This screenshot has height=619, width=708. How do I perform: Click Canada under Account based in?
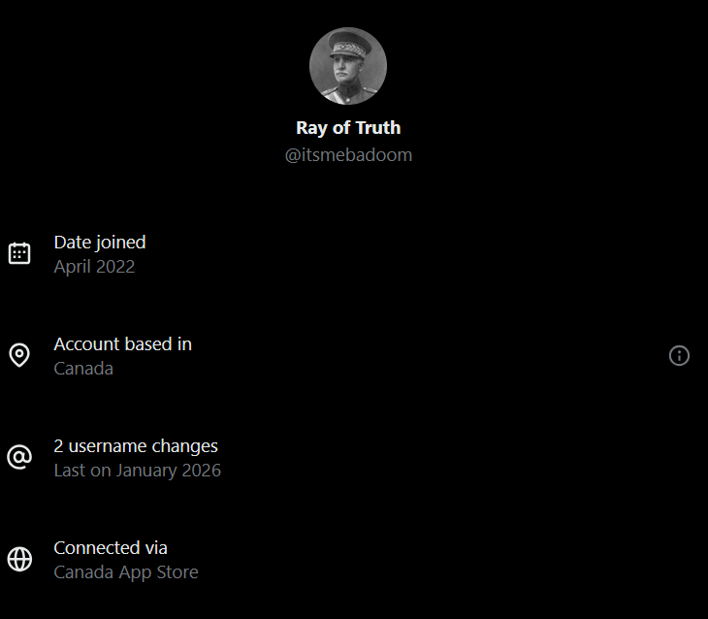pos(83,369)
